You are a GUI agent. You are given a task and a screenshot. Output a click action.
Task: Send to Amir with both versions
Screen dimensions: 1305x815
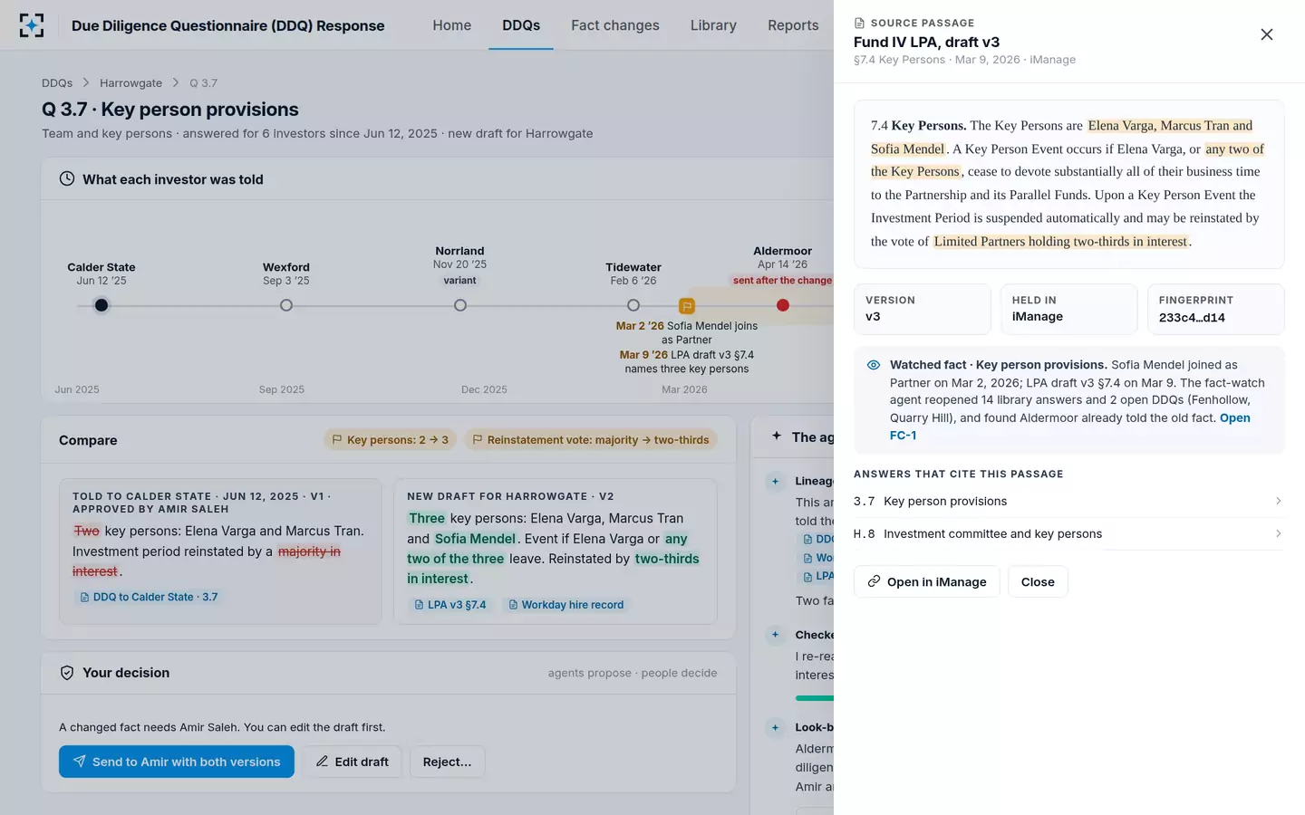coord(177,762)
